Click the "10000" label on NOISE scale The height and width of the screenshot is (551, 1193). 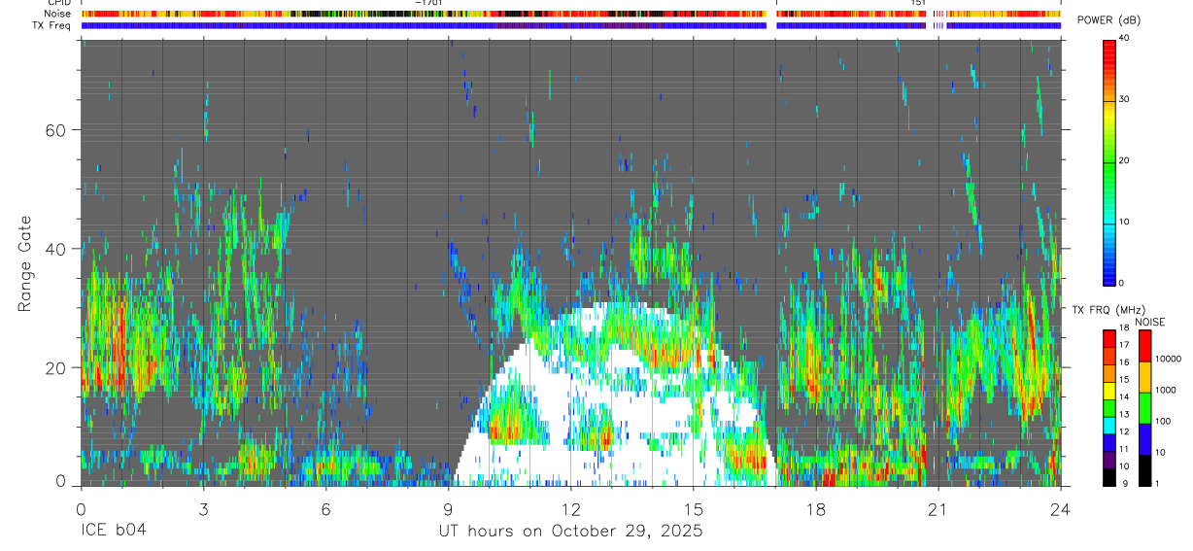tap(1170, 359)
